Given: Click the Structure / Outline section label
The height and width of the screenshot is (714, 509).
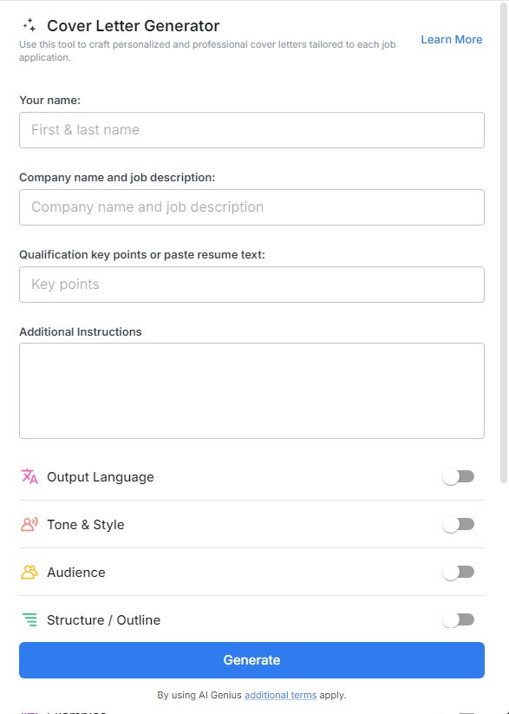Looking at the screenshot, I should (105, 619).
